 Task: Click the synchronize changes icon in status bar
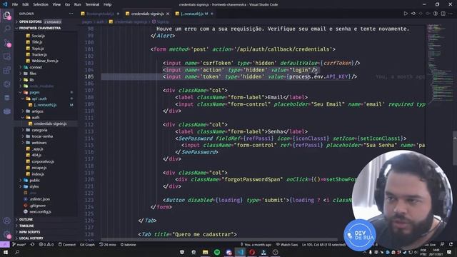point(32,244)
